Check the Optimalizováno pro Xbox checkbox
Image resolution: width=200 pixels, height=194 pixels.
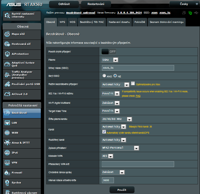133,84
